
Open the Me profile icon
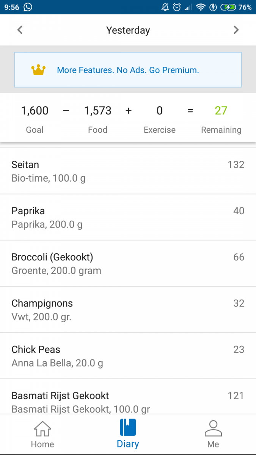213,428
